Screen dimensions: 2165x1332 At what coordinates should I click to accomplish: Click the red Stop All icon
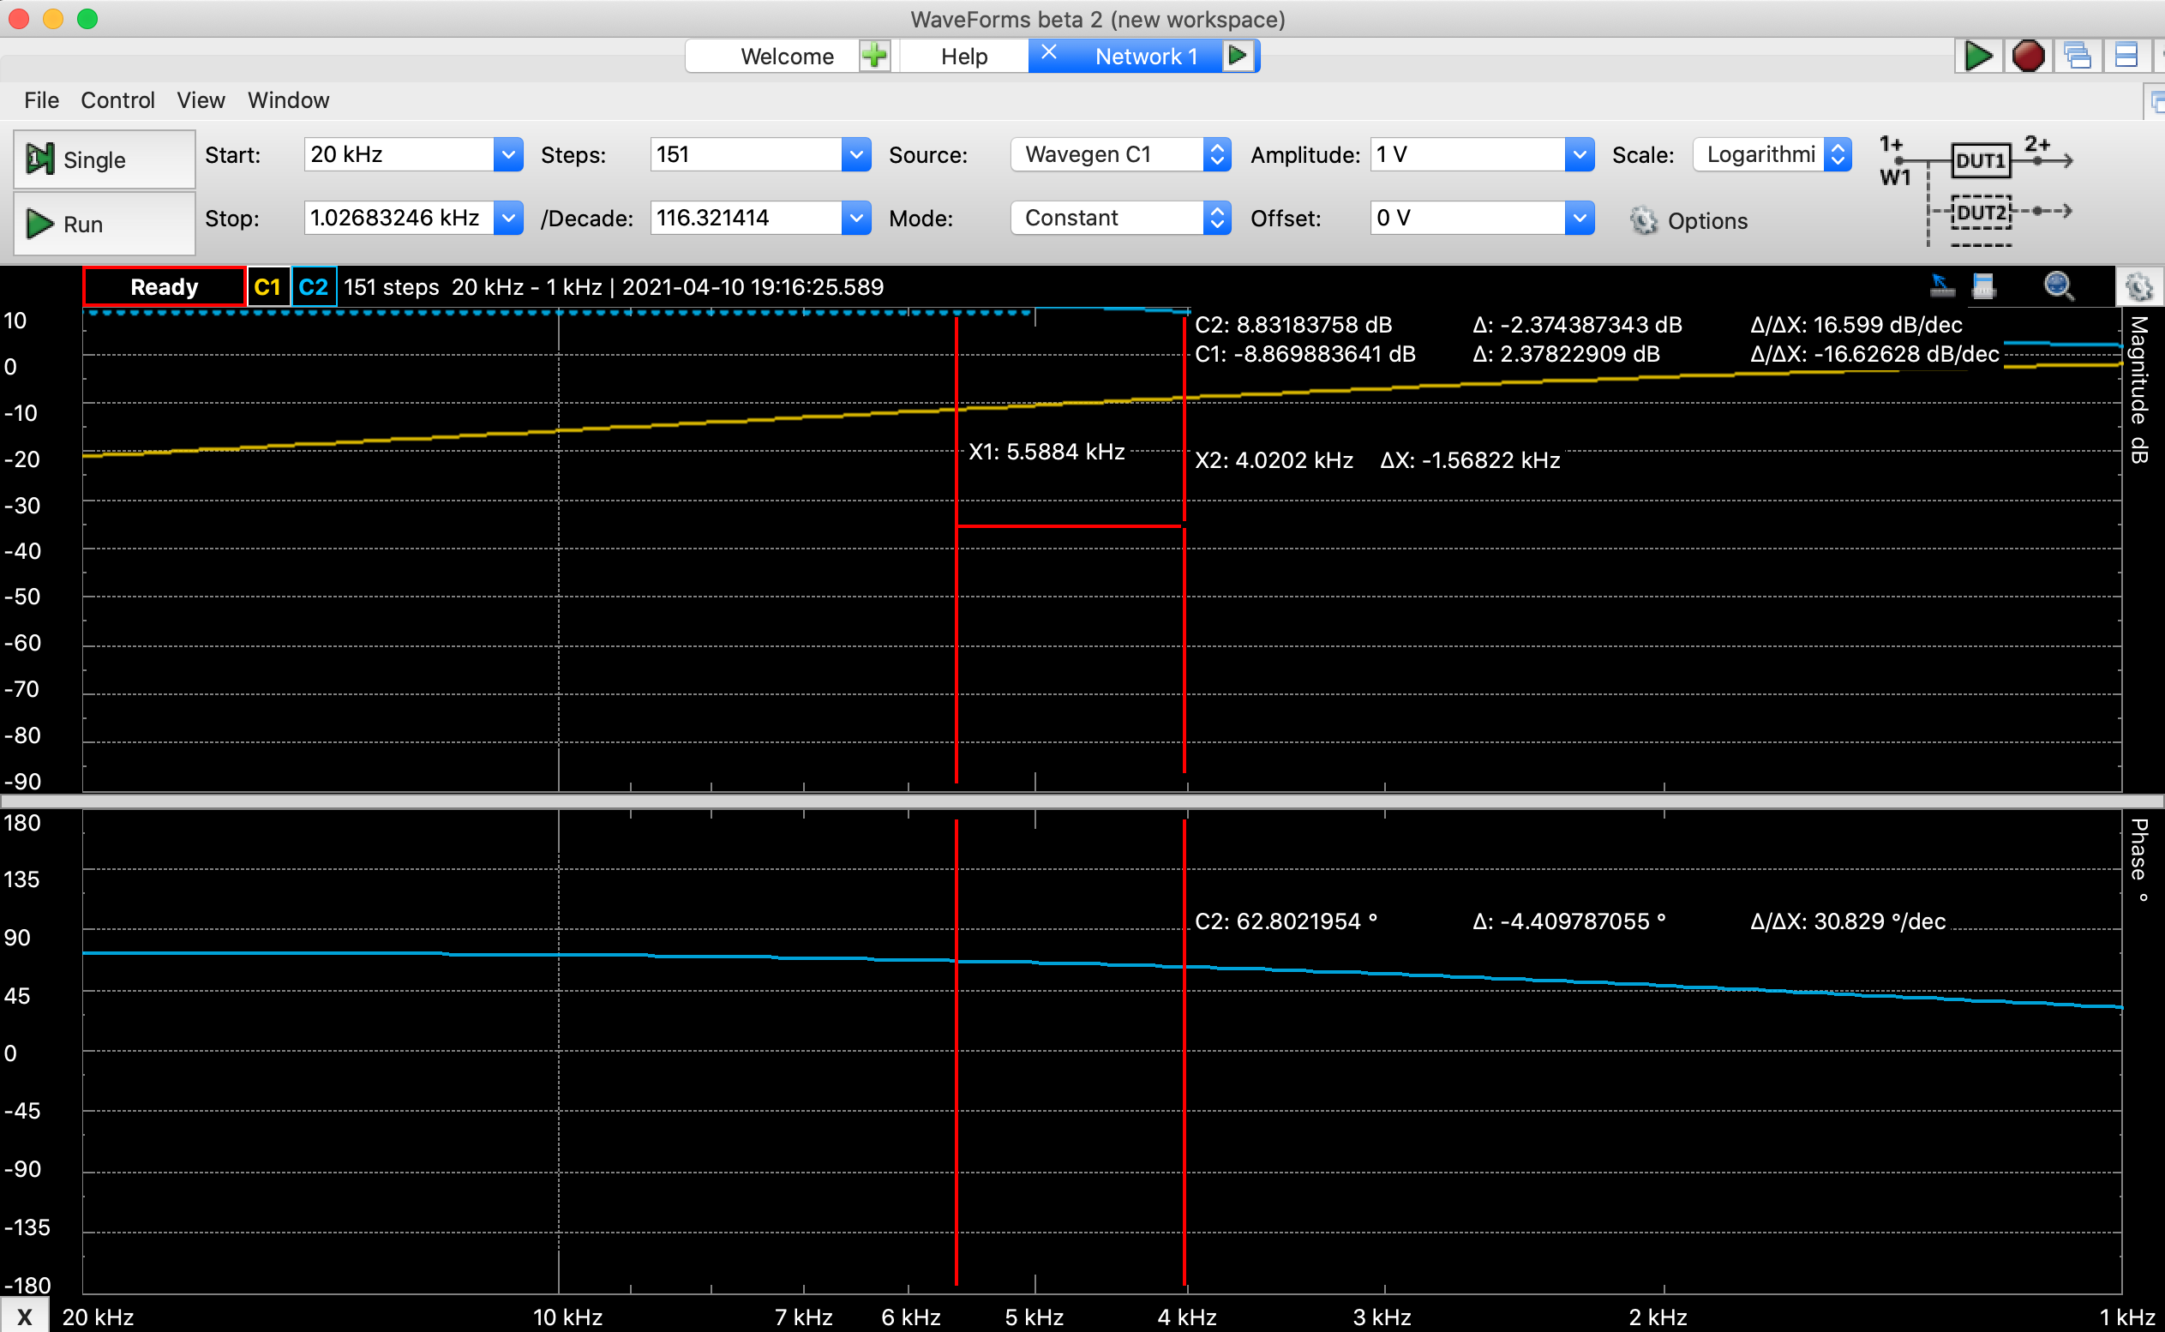2028,56
